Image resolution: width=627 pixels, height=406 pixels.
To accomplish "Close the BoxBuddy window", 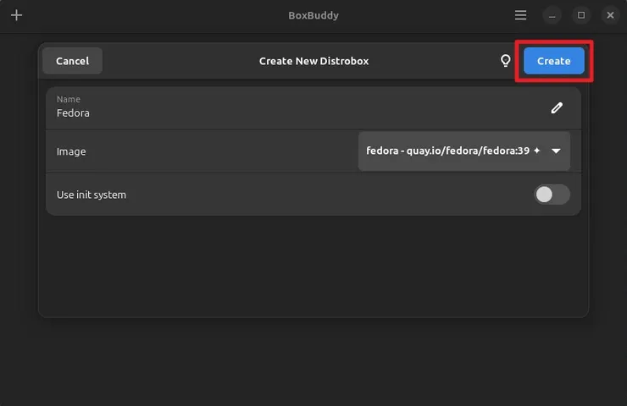I will [610, 15].
